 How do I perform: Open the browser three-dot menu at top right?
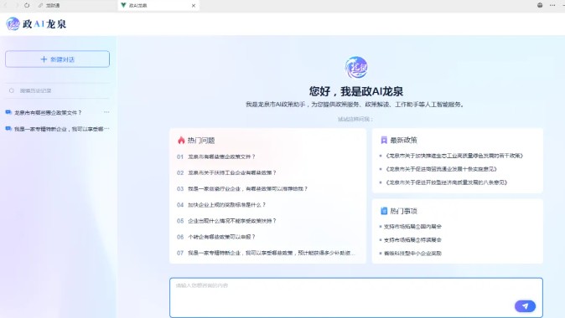click(x=552, y=5)
